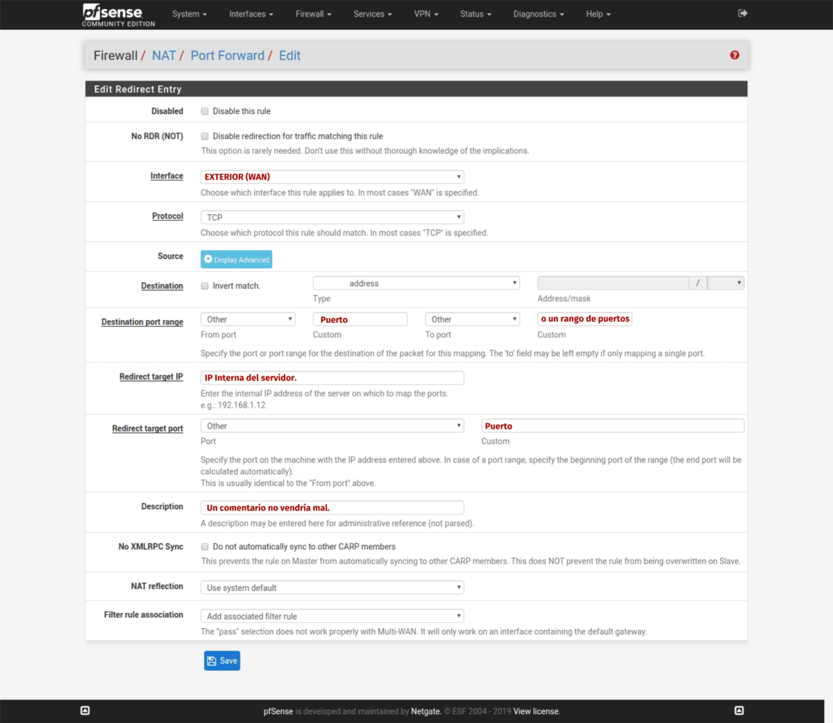Click the footer icon at bottom right
Screen dimensions: 833x723
click(x=739, y=710)
